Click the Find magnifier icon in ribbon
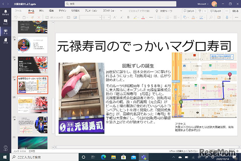Screen dimensions: 241x161 [211, 17]
